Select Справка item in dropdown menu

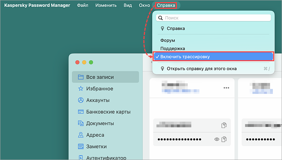213,28
